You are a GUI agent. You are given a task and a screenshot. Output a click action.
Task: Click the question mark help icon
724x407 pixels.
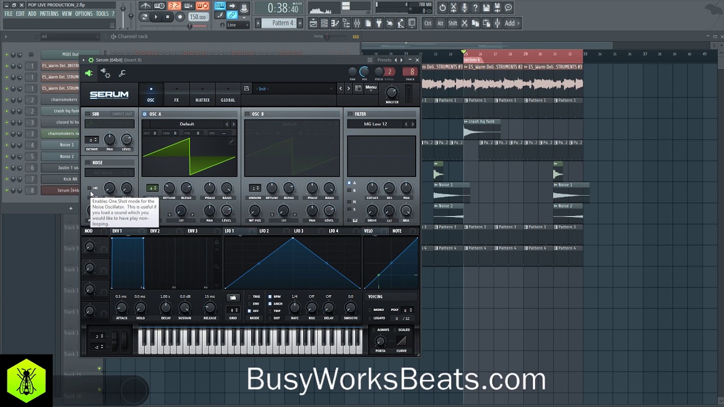tap(475, 7)
